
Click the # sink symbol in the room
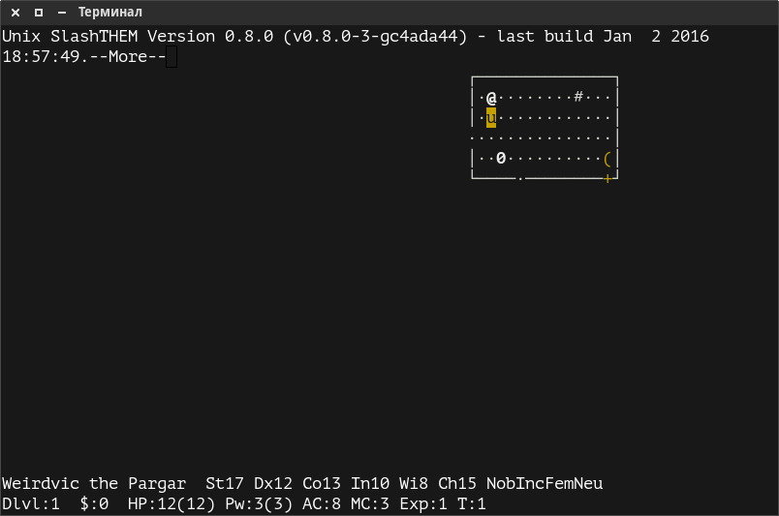[577, 97]
